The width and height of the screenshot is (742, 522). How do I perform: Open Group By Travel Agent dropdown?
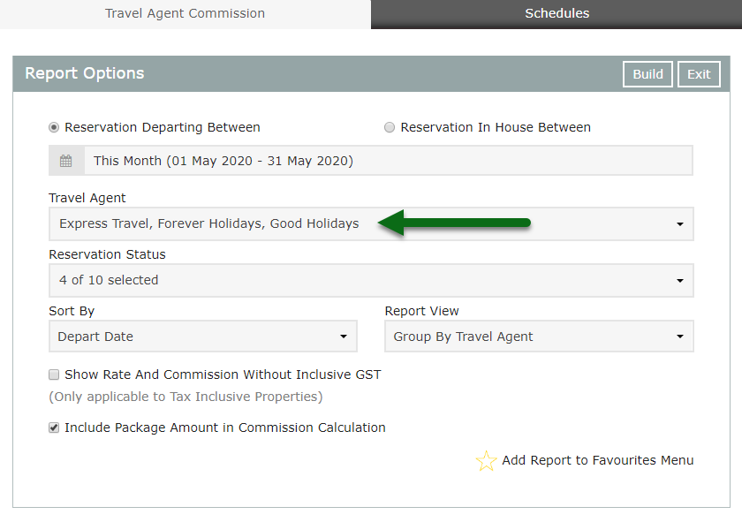539,337
